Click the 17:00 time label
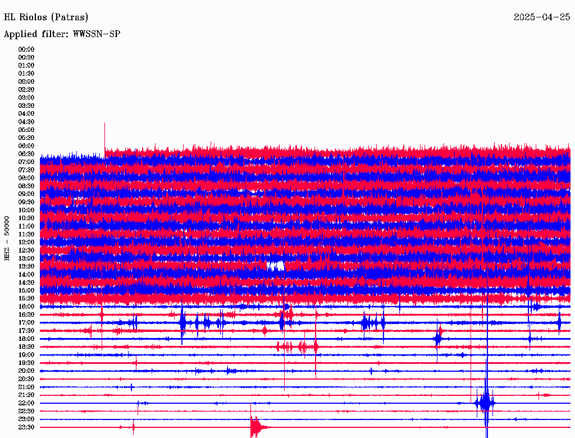The height and width of the screenshot is (438, 575). coord(26,323)
